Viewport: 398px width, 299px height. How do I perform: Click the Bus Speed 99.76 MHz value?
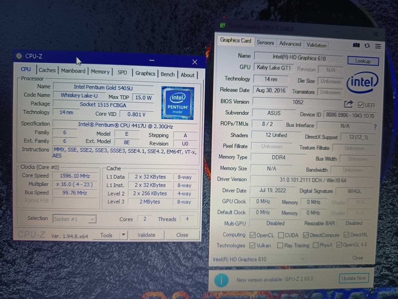(75, 193)
